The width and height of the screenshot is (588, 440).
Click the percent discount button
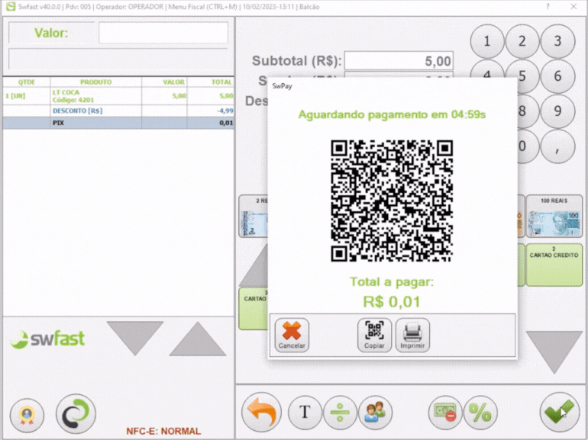click(x=480, y=413)
